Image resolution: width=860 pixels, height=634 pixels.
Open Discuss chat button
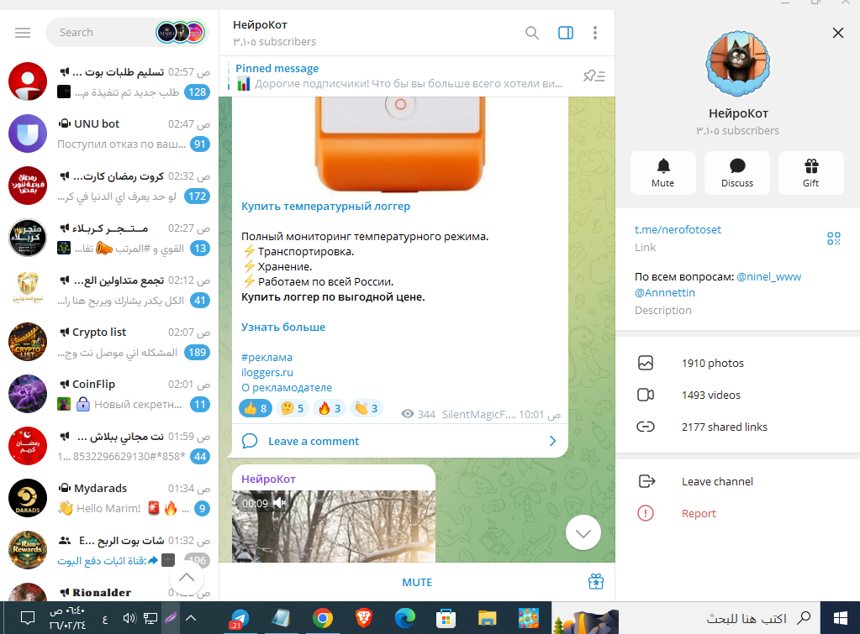pyautogui.click(x=737, y=173)
